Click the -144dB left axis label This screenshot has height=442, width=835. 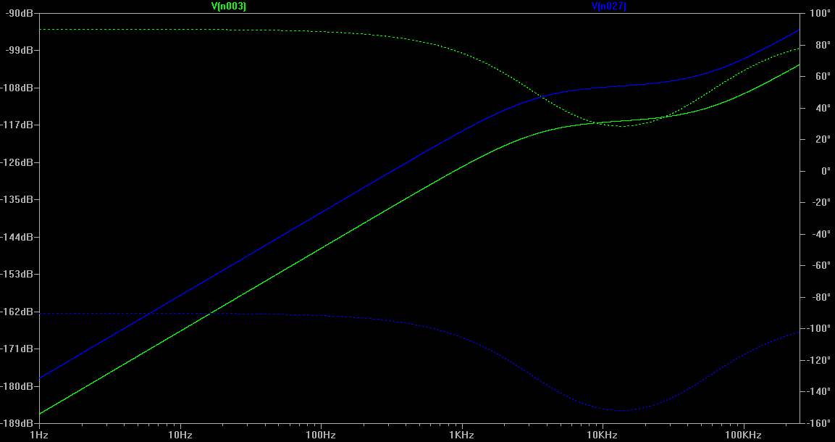coord(17,236)
